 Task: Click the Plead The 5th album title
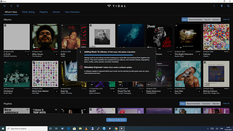[124, 91]
